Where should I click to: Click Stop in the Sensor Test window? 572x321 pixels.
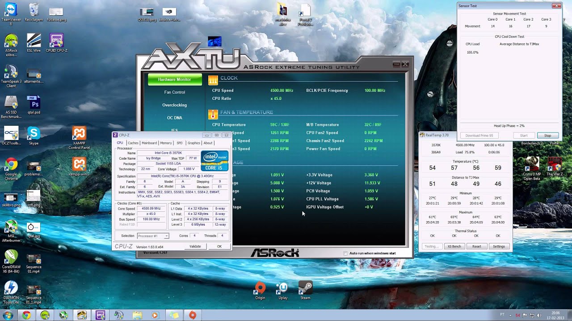click(547, 136)
